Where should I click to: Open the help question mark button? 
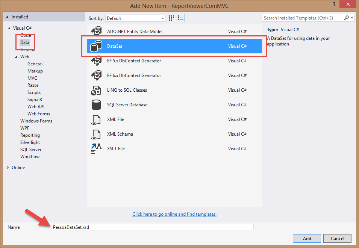334,4
